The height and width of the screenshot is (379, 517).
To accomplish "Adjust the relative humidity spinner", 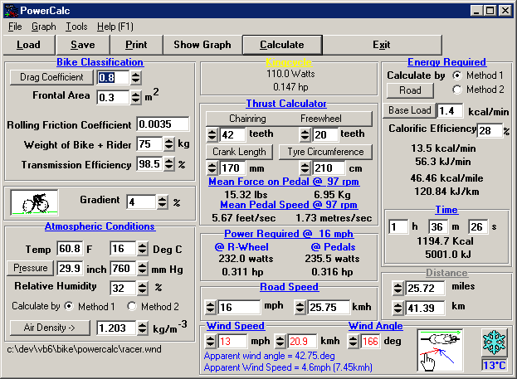I will [x=142, y=288].
